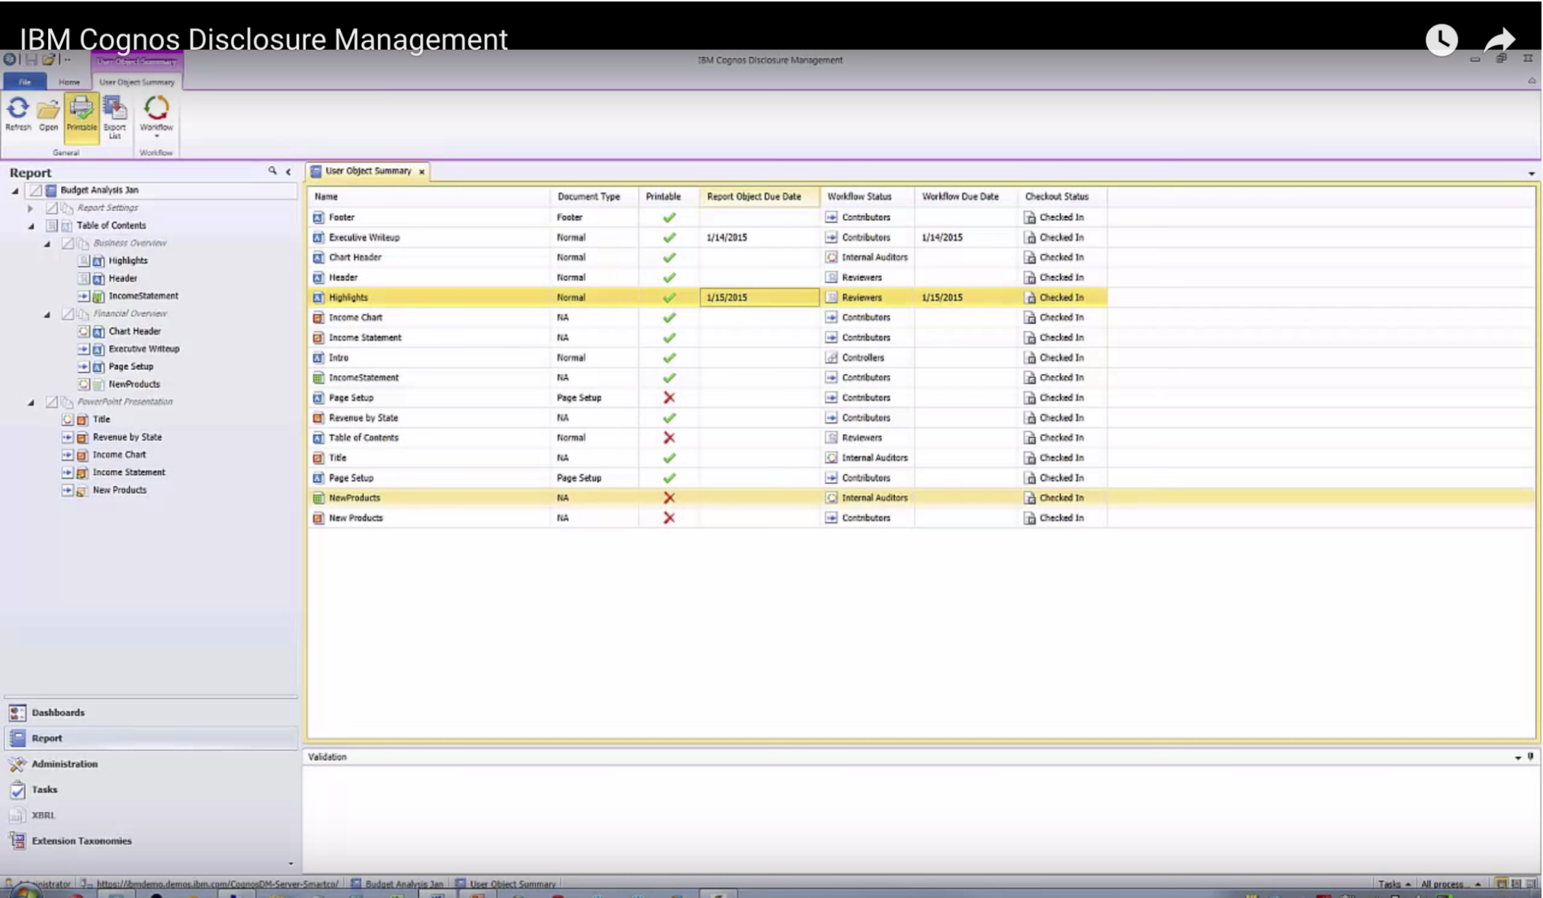Click the Export List icon
1543x898 pixels.
click(114, 115)
